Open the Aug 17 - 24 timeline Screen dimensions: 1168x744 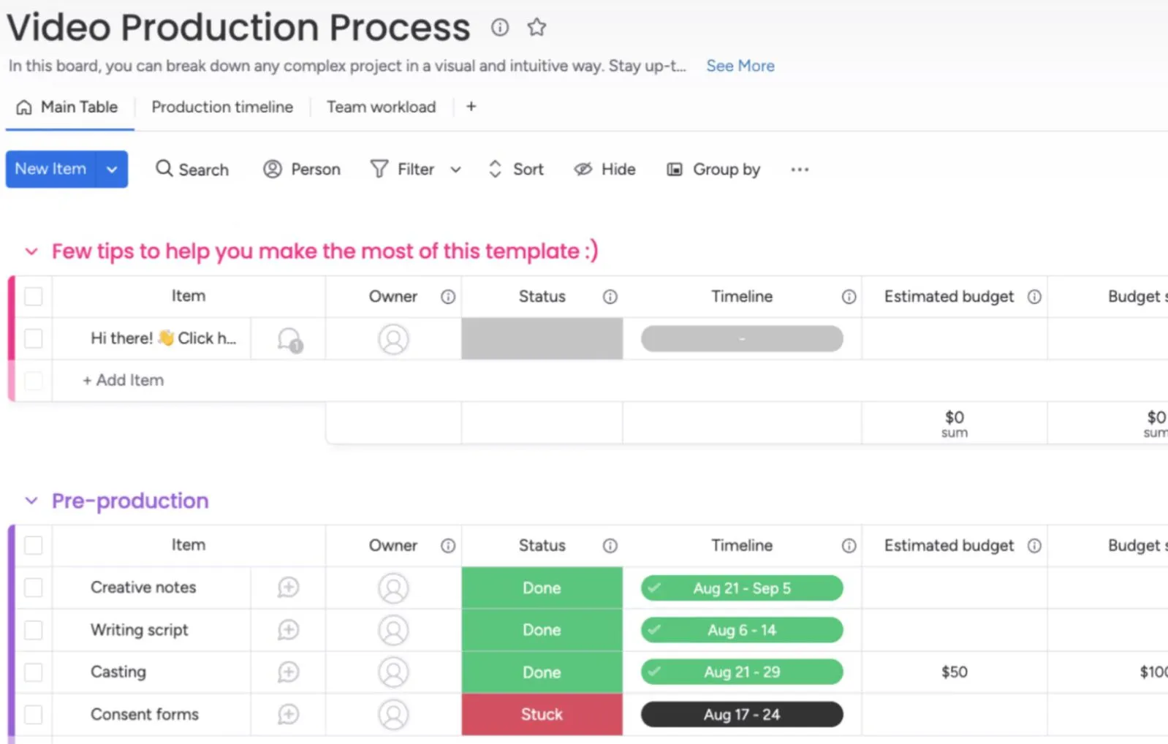(x=742, y=715)
